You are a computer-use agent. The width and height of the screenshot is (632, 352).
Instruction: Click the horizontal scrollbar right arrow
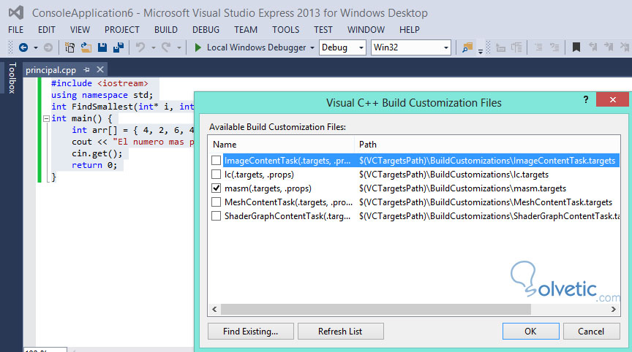(x=614, y=310)
